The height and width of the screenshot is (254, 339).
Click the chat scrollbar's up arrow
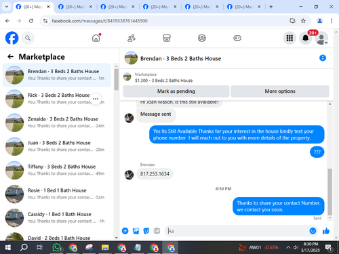pos(330,104)
